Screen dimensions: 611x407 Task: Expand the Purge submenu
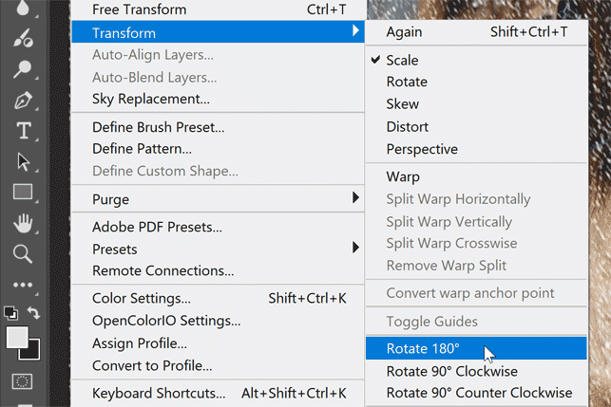point(355,199)
